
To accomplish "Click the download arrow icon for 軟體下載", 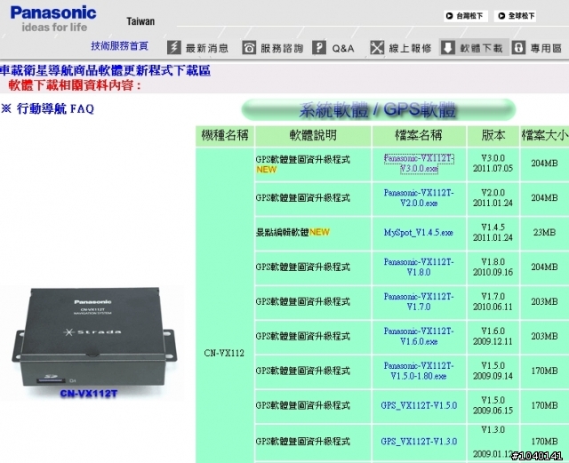I will click(448, 47).
